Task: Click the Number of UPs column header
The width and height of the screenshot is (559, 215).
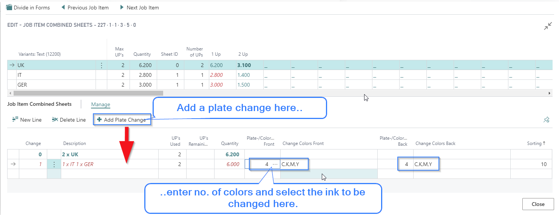Action: (195, 52)
